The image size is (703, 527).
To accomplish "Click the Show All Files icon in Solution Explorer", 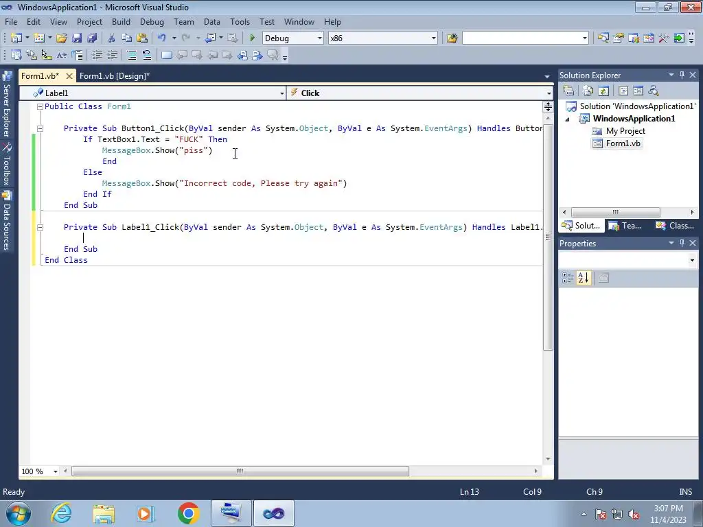I will (x=588, y=91).
